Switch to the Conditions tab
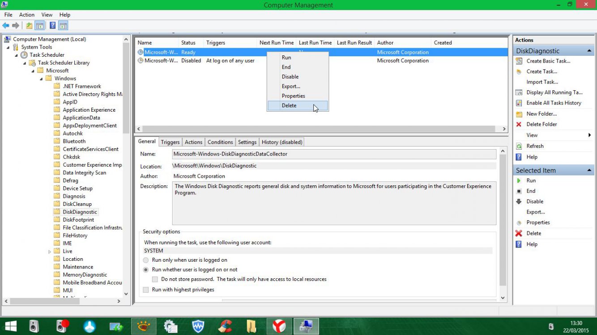Image resolution: width=597 pixels, height=335 pixels. pyautogui.click(x=220, y=142)
